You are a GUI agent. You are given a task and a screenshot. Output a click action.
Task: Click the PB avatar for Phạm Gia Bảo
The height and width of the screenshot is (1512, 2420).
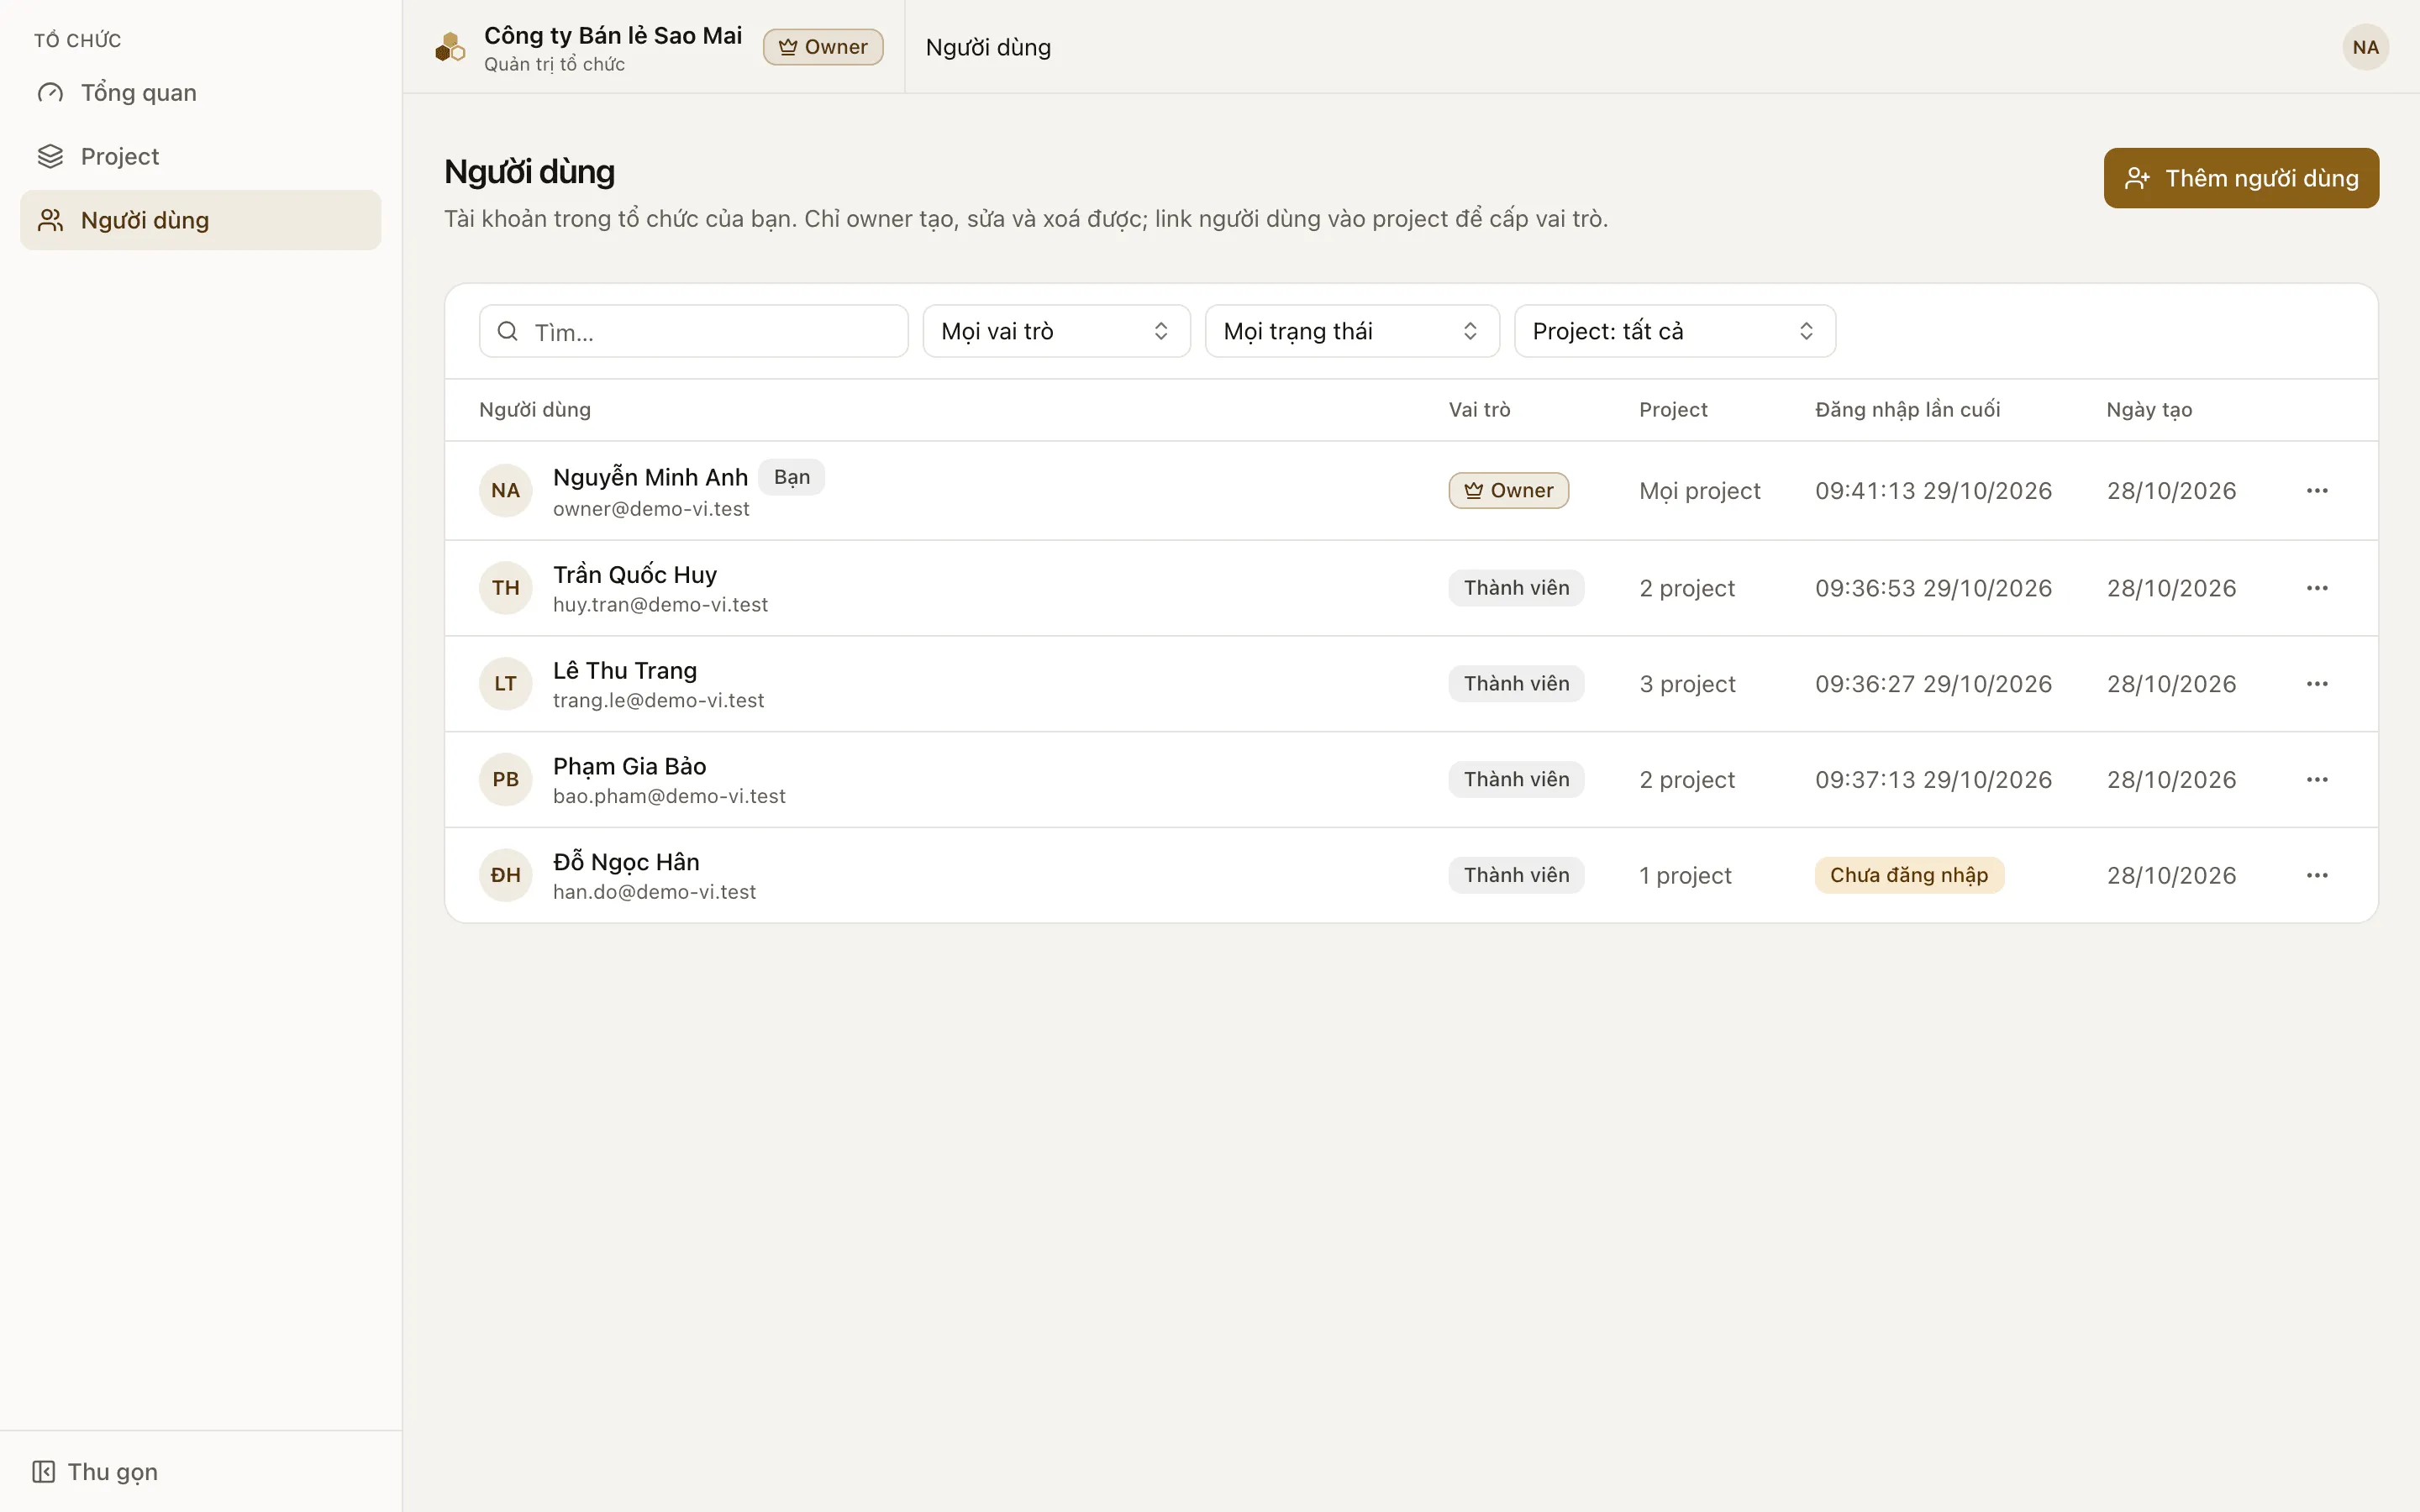pos(505,780)
